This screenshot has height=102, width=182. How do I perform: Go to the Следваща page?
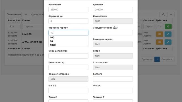[167, 59]
